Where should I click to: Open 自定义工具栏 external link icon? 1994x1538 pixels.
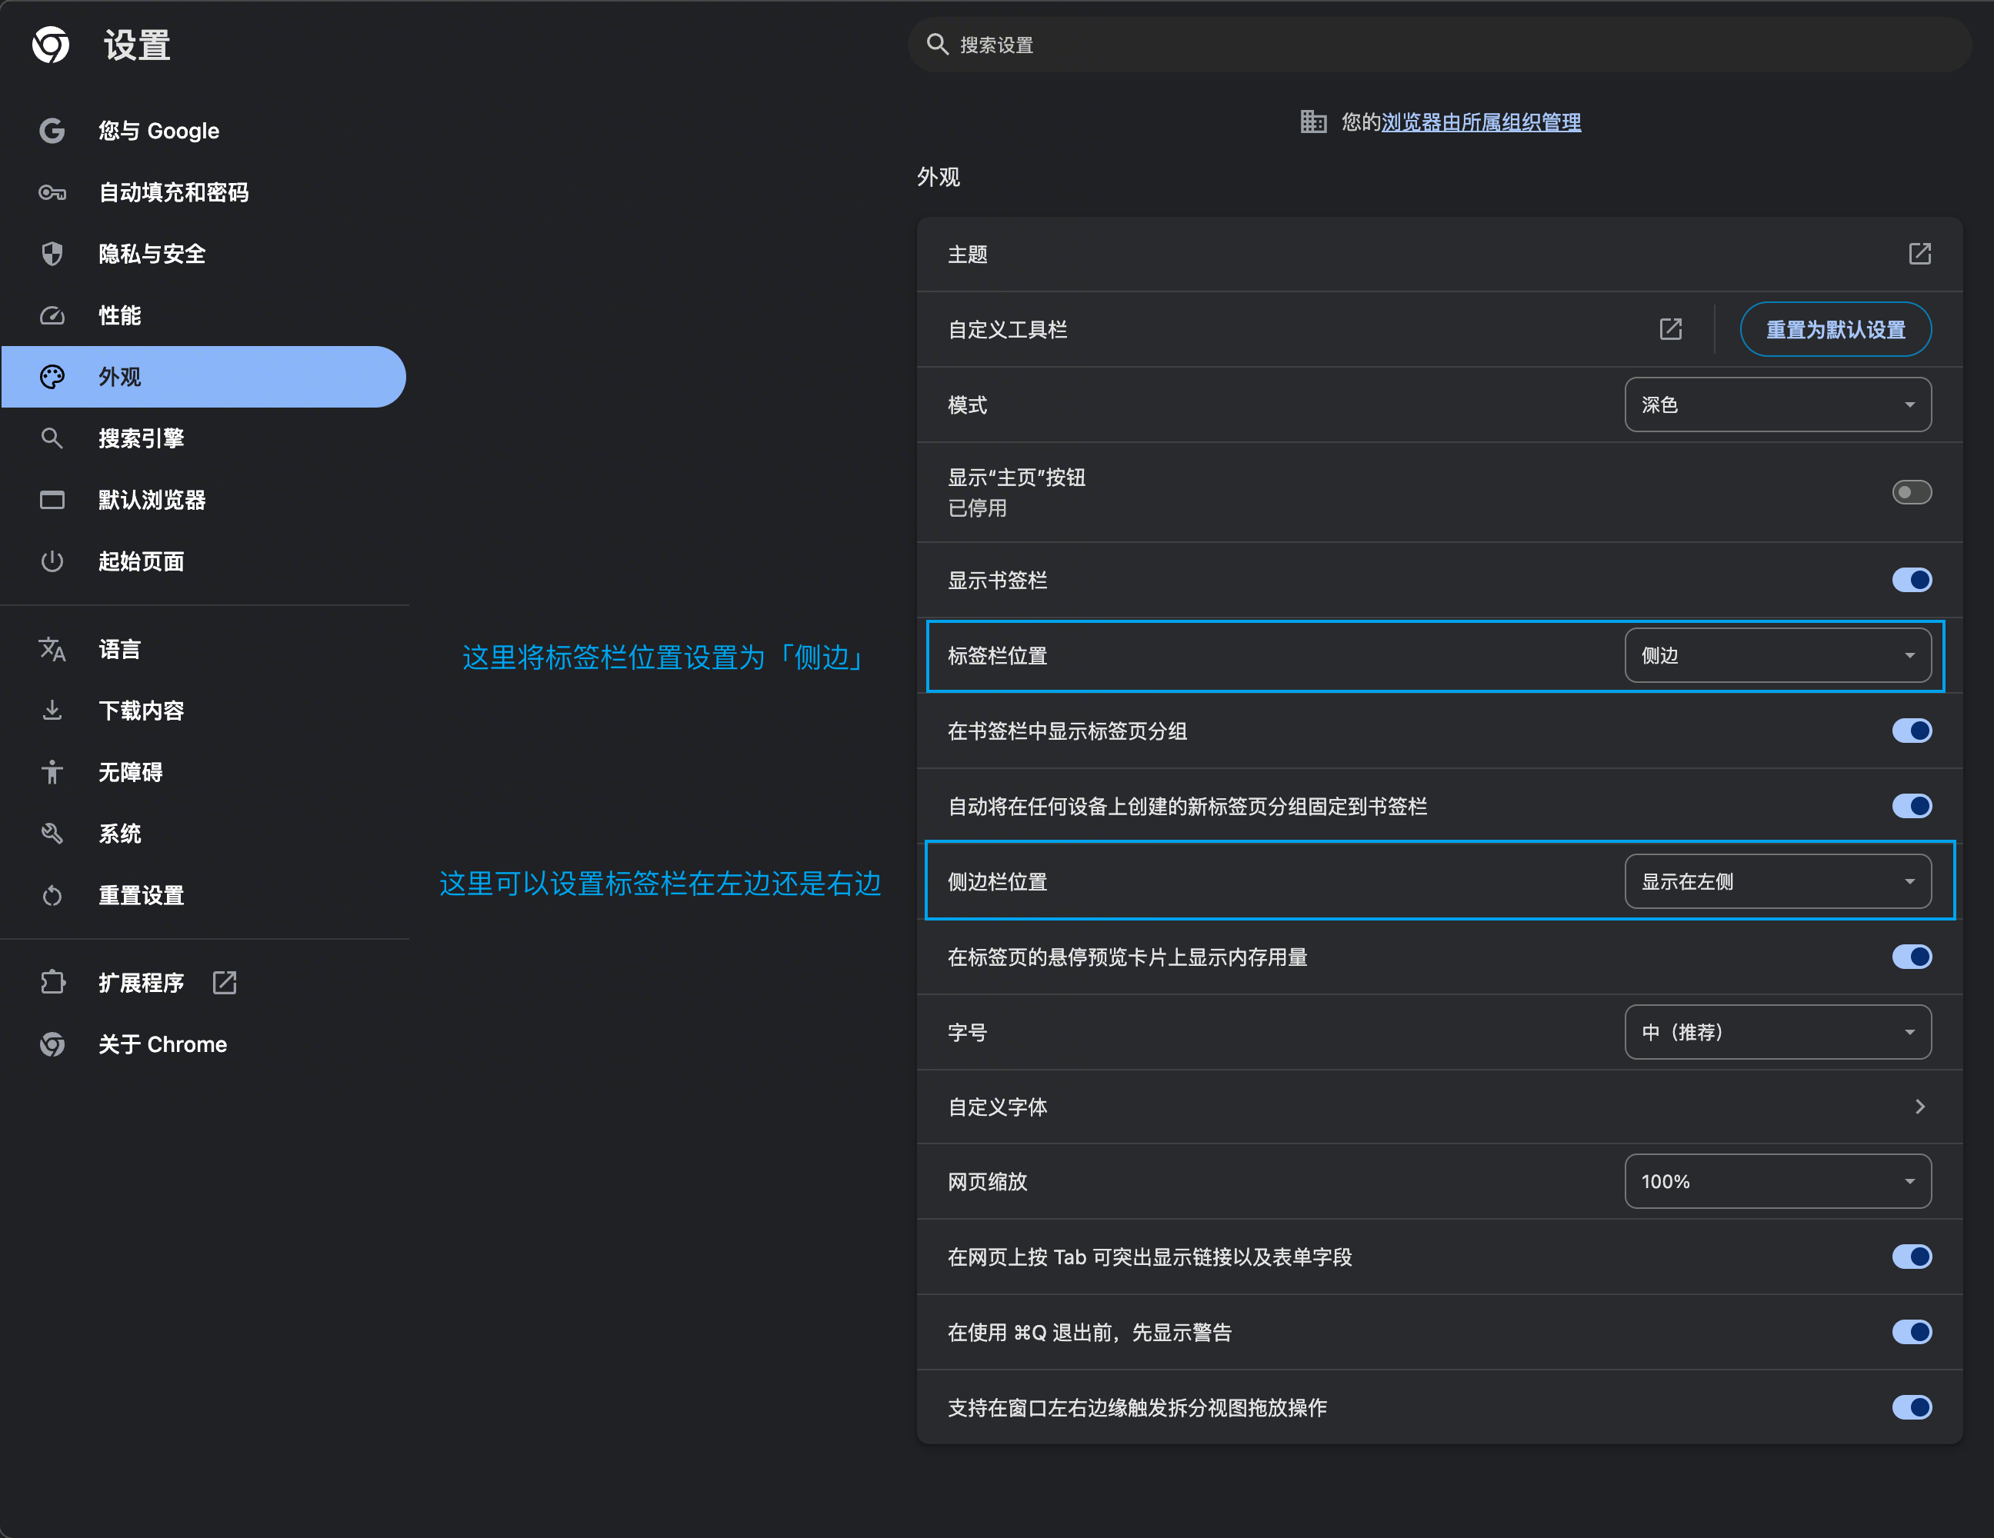click(1670, 329)
